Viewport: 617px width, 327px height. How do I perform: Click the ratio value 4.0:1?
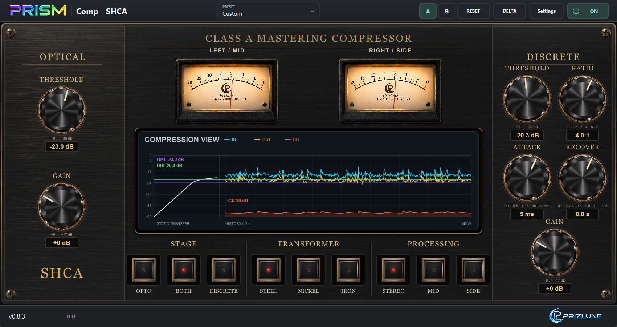pyautogui.click(x=583, y=135)
